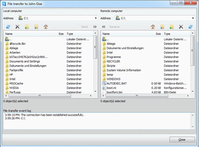The image size is (199, 147).
Task: Click event log scroll-down arrow
Action: (193, 127)
